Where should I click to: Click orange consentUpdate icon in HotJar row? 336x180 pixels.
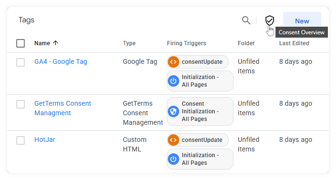click(x=173, y=140)
